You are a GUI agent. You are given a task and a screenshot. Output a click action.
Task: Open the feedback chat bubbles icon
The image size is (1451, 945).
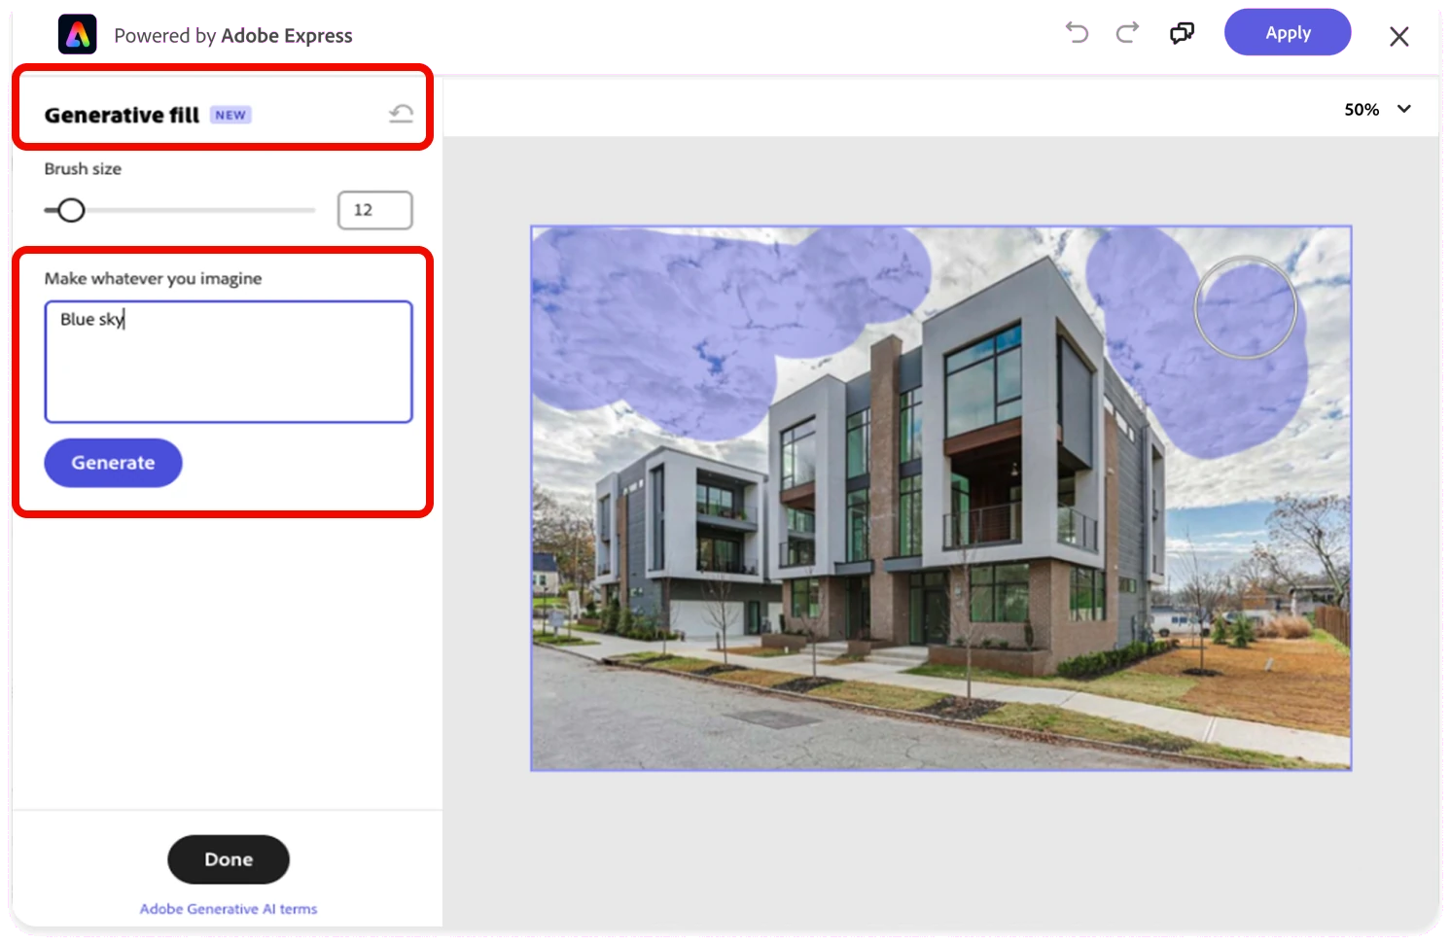pos(1182,33)
